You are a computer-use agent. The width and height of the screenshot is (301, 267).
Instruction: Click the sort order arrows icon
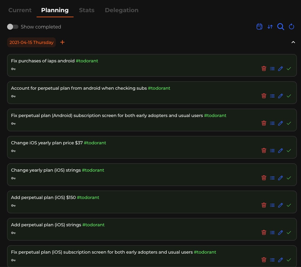(x=270, y=27)
